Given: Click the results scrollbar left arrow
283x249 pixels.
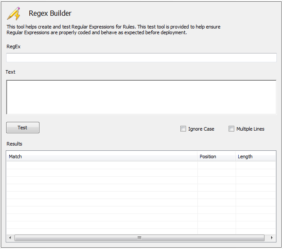Looking at the screenshot, I should coord(10,238).
